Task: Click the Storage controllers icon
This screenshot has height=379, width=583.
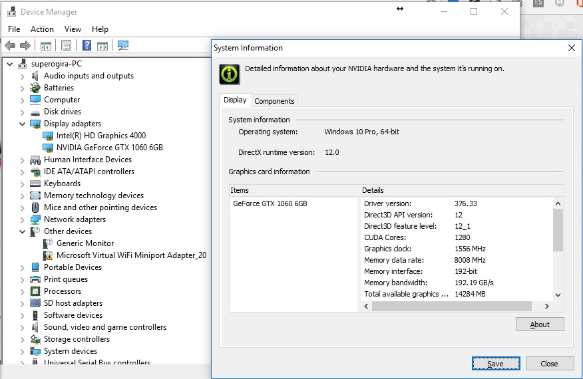Action: [x=35, y=339]
